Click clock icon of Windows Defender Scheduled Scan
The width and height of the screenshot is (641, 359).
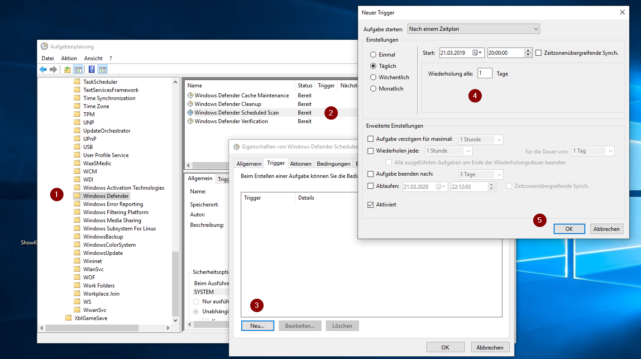190,113
